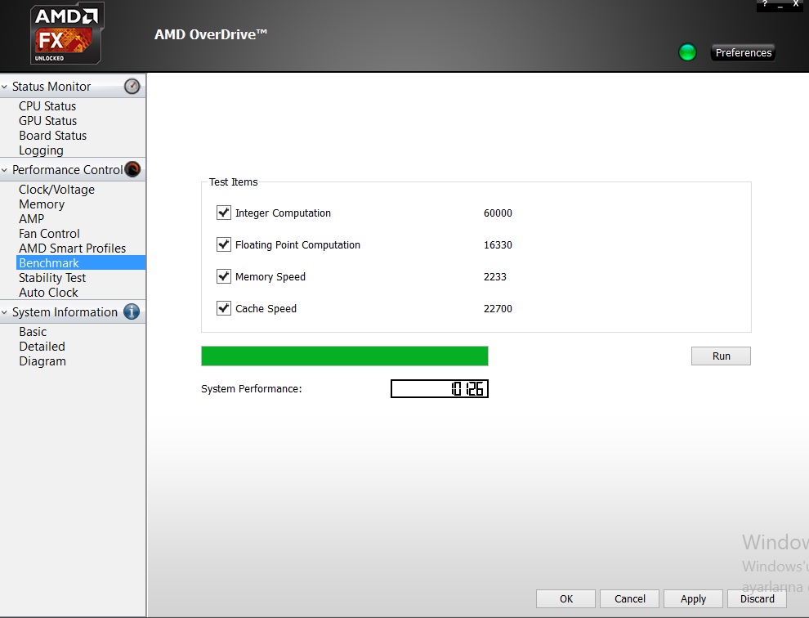Click the Test Items group label
The image size is (809, 618).
click(x=233, y=181)
